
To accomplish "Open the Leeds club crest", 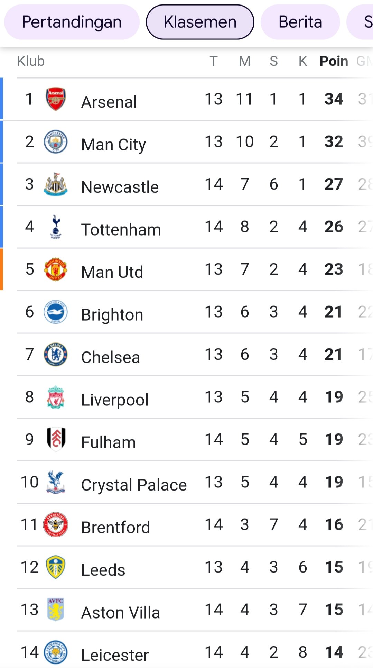I will (56, 567).
